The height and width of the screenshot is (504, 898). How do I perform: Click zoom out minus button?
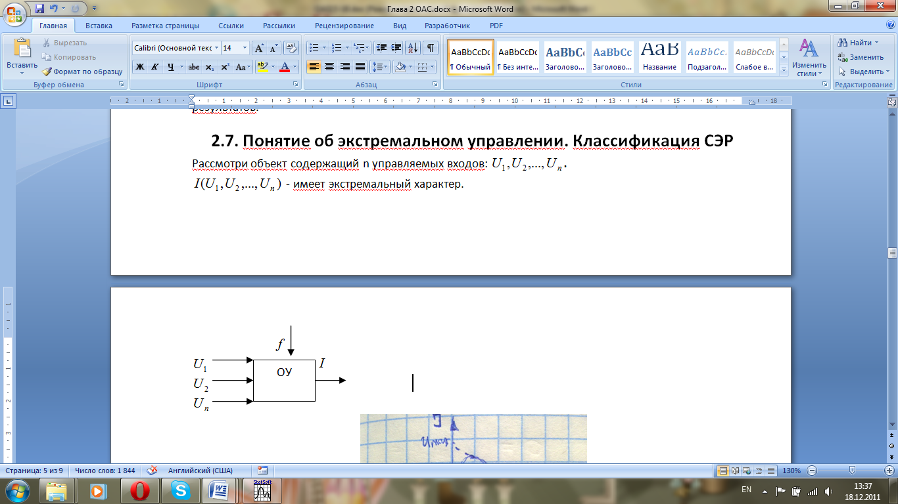(x=812, y=471)
